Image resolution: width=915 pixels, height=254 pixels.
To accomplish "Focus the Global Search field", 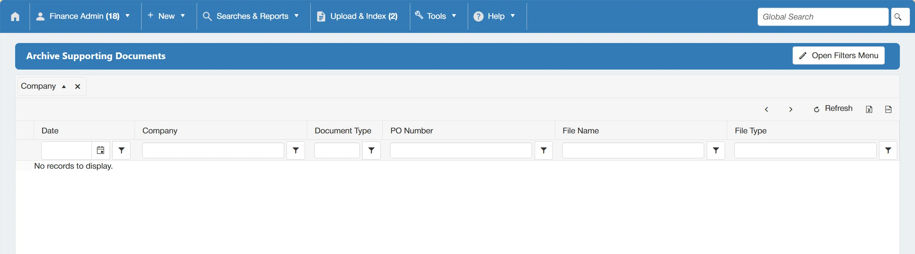I will tap(823, 17).
